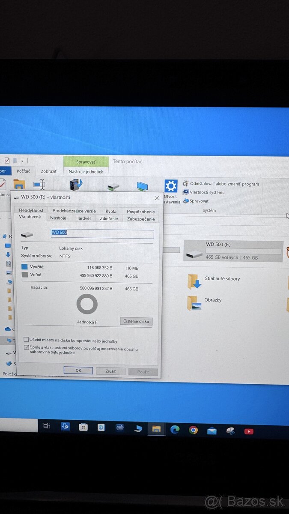Click the open folder ribbon icon
The image size is (289, 514).
19,185
